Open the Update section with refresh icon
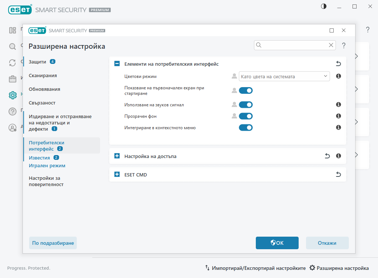This screenshot has height=278, width=378. coord(12,63)
